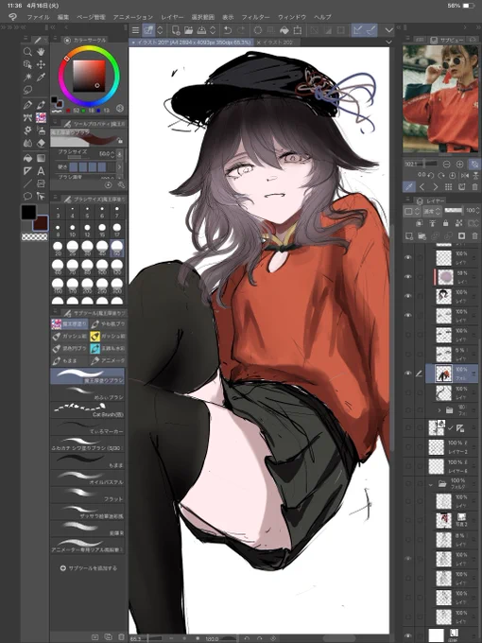This screenshot has width=482, height=643.
Task: Open the hamburger menu in command bar
Action: (x=136, y=30)
